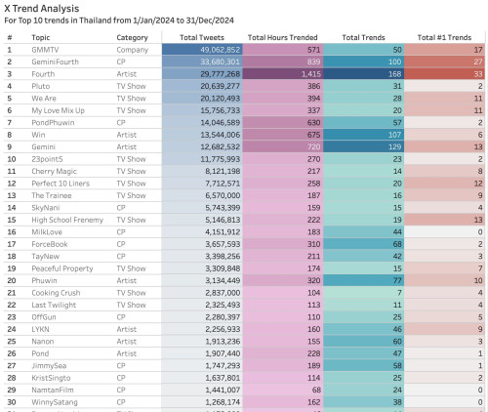Select 'Perfect 10 Liners' topic cell

tap(61, 184)
